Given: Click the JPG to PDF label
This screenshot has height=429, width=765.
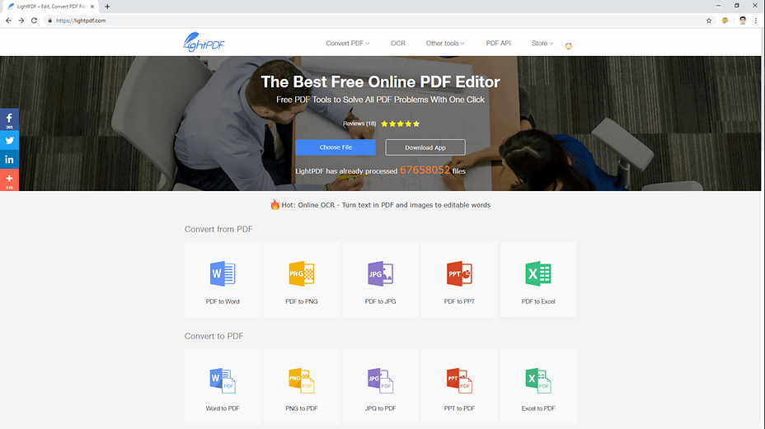Looking at the screenshot, I should click(380, 408).
